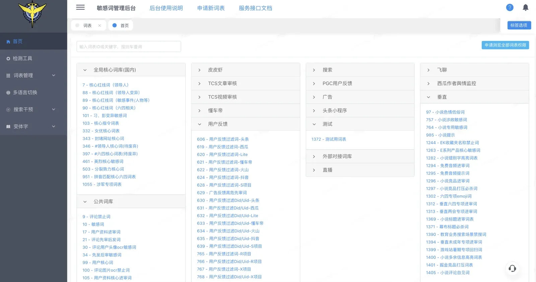Image resolution: width=536 pixels, height=282 pixels.
Task: Expand the 西瓜作者舆情监控 section
Action: point(475,84)
